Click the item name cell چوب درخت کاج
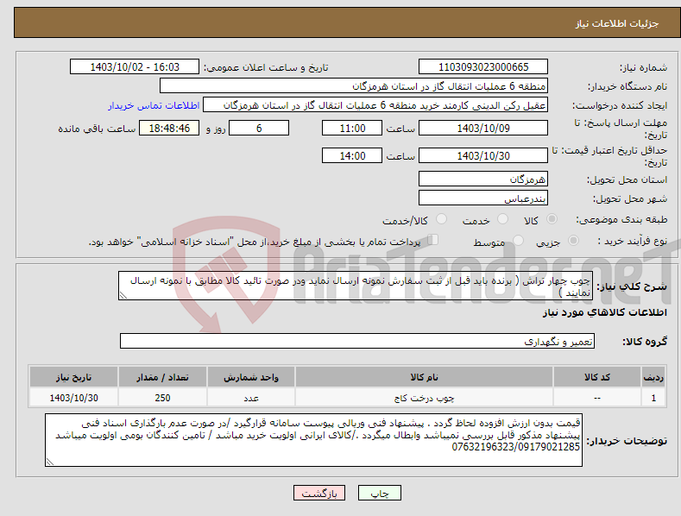 click(x=424, y=398)
